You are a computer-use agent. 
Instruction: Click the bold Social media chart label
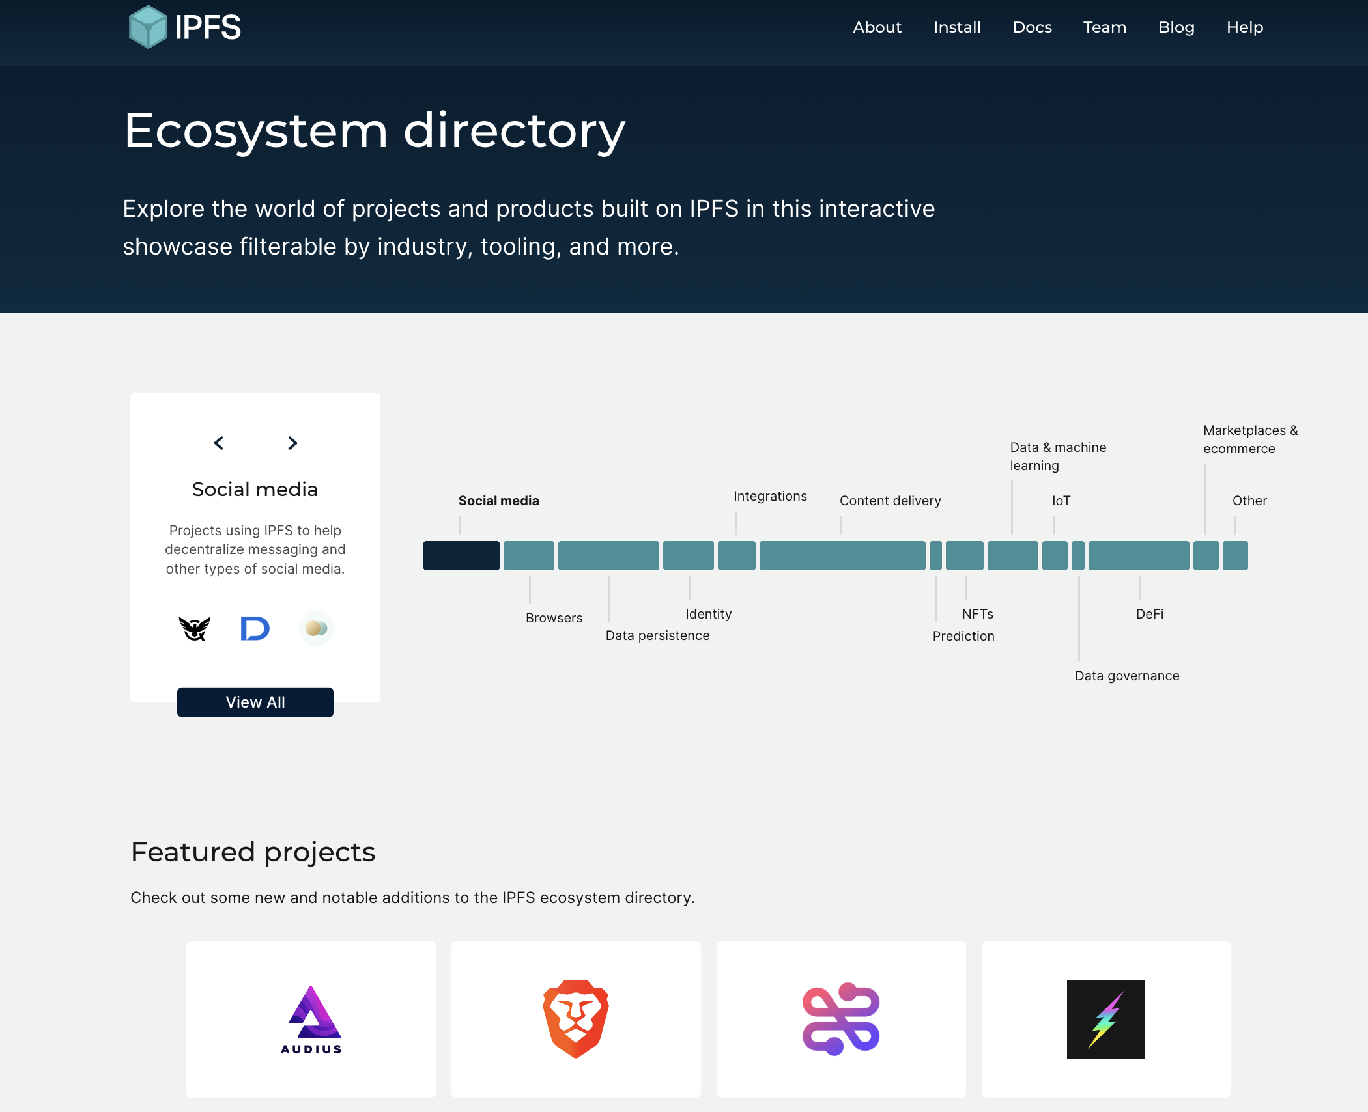(499, 501)
